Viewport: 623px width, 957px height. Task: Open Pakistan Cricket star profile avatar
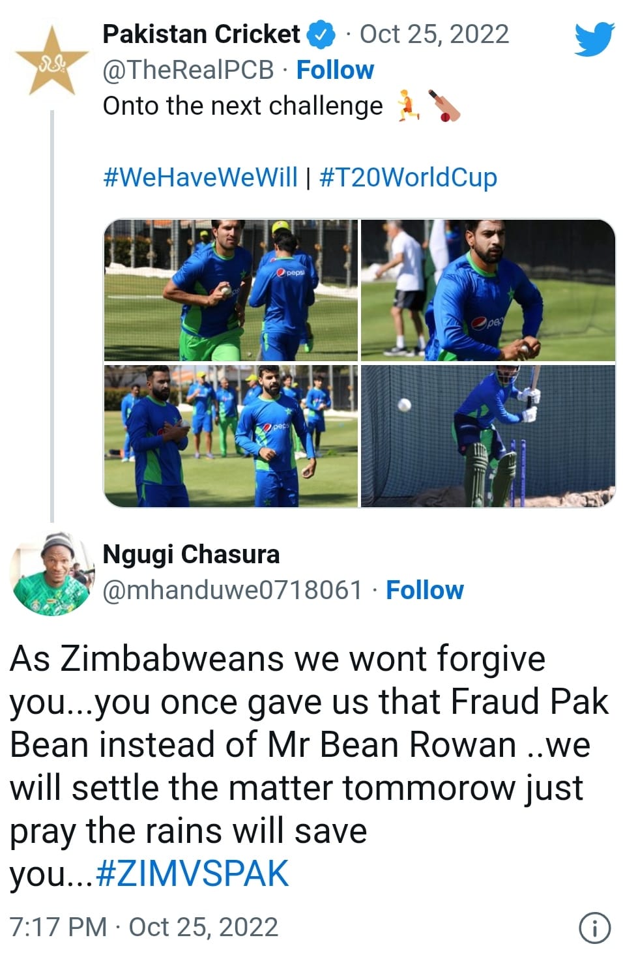point(51,61)
